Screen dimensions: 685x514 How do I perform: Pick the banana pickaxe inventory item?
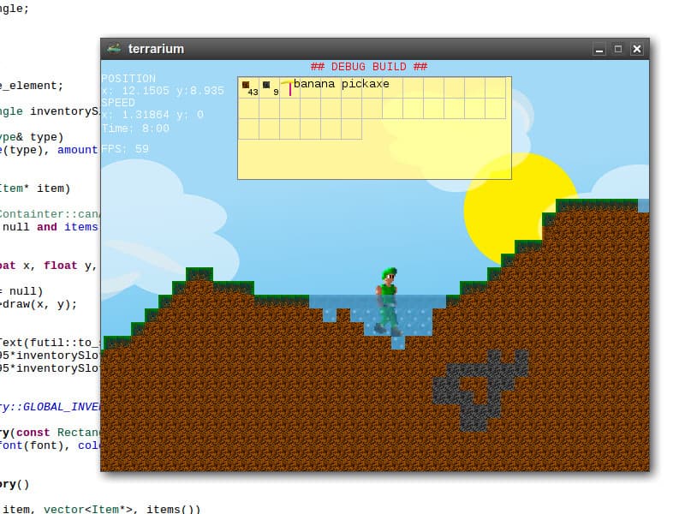click(288, 87)
